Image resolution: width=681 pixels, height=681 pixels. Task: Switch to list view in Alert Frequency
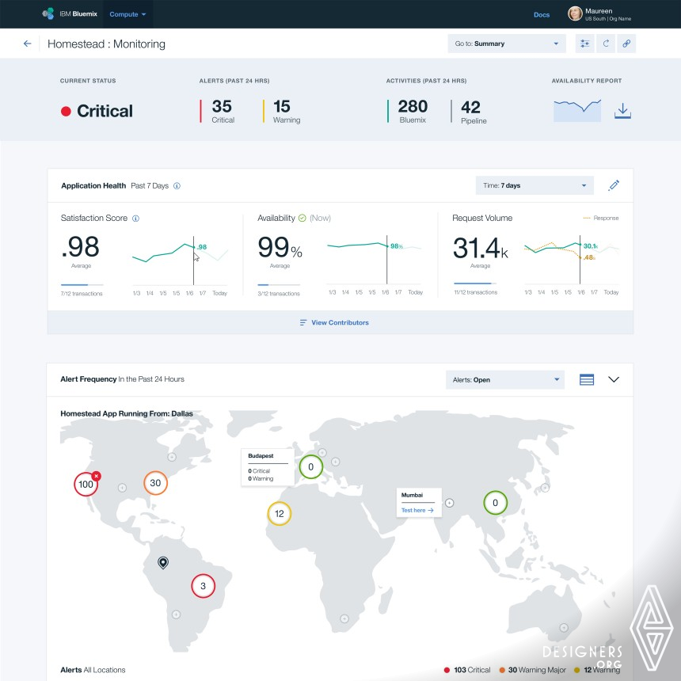point(587,379)
